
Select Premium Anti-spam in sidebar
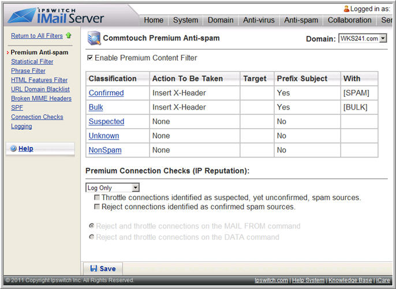coord(39,52)
